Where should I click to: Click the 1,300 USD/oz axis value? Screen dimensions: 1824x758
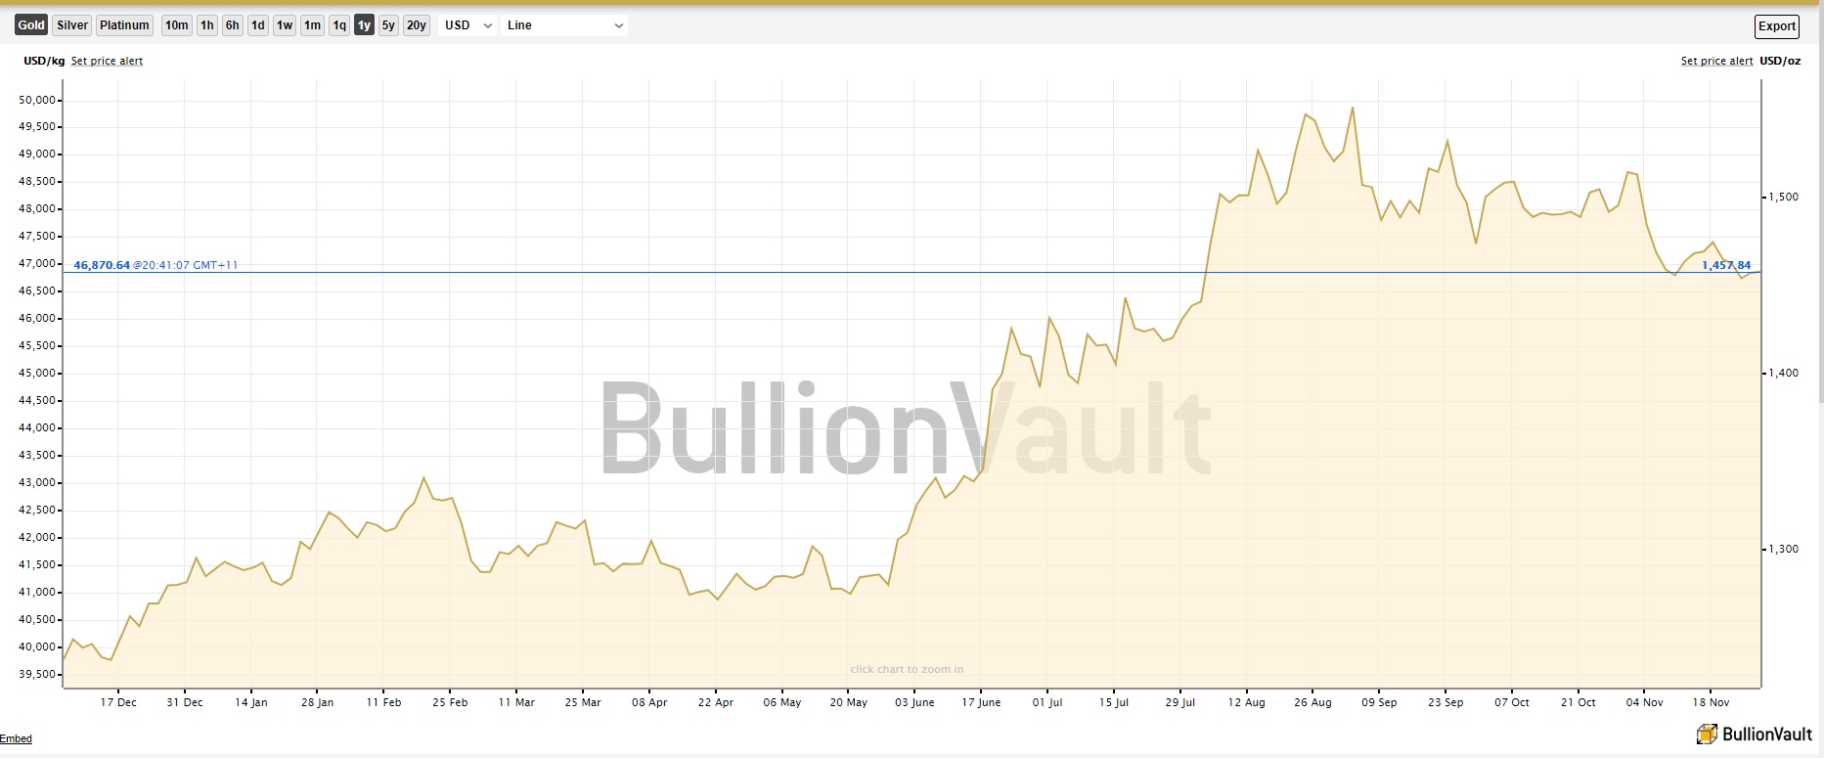(x=1785, y=549)
